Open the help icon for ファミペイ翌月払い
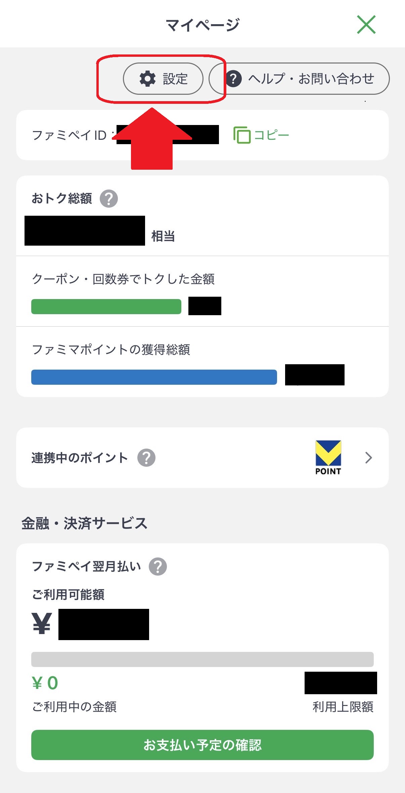405x793 pixels. (x=158, y=567)
